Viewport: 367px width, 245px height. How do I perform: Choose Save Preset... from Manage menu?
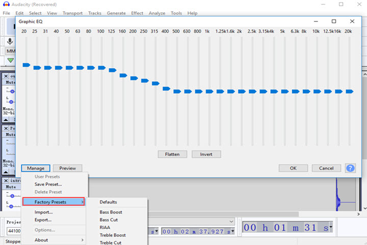tap(48, 184)
